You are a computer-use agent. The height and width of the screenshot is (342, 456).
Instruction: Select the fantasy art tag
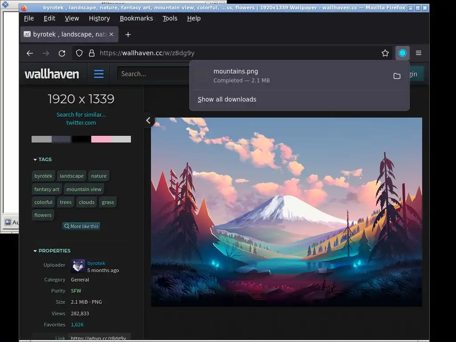point(46,189)
